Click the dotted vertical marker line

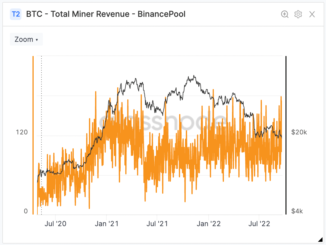(x=41, y=135)
